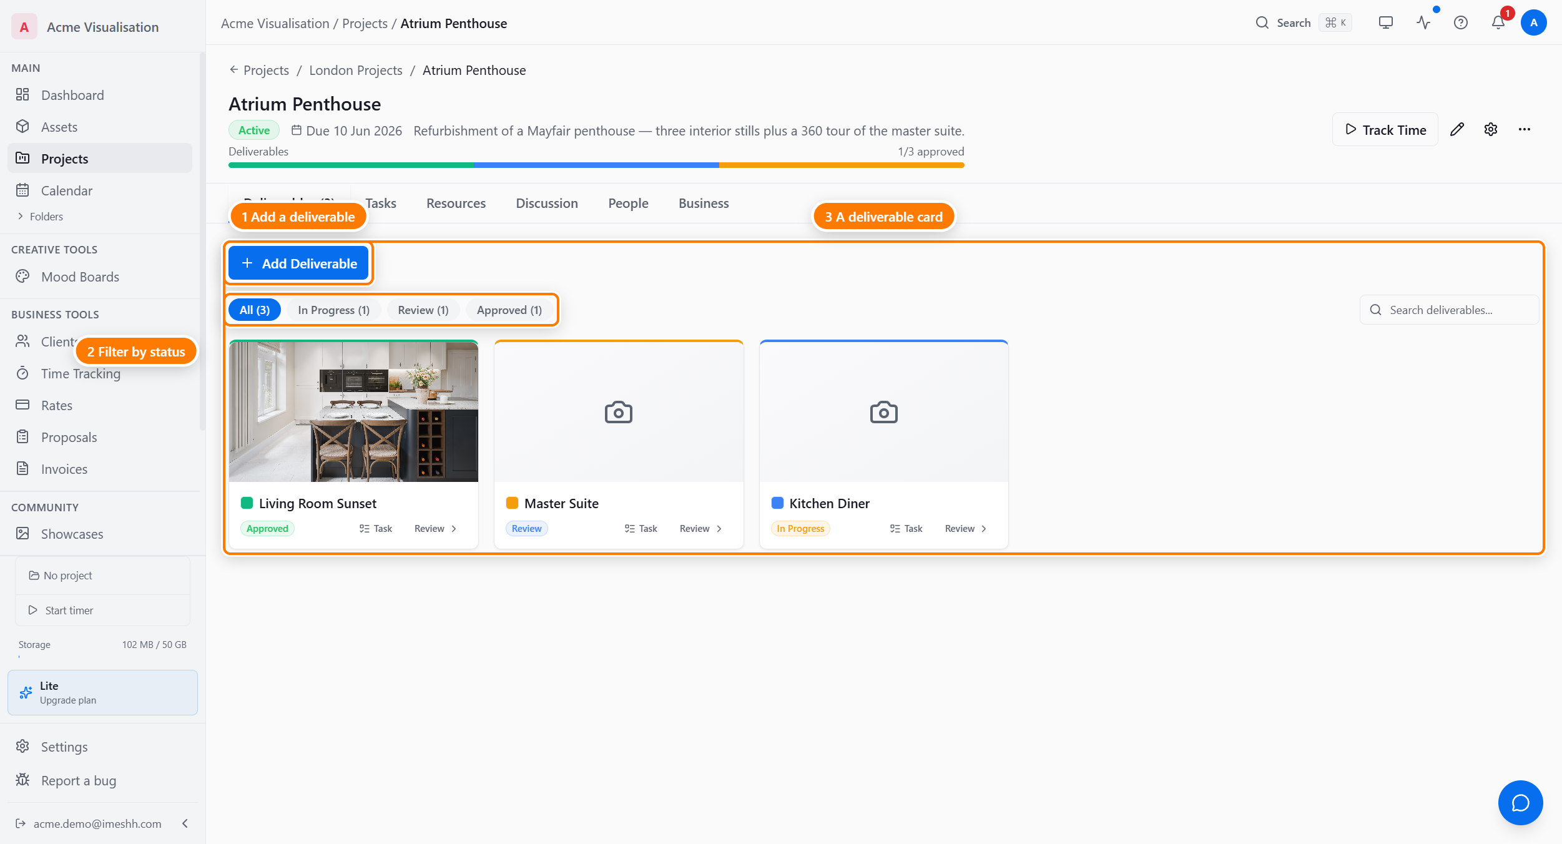Click green swatch beside Living Room Sunset
Viewport: 1562px width, 844px height.
[x=247, y=503]
